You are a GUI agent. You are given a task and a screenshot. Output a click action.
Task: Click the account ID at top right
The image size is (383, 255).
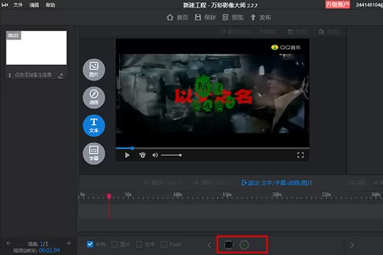[369, 5]
